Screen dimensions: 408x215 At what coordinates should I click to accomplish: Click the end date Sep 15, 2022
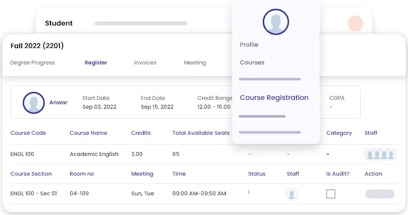[157, 107]
